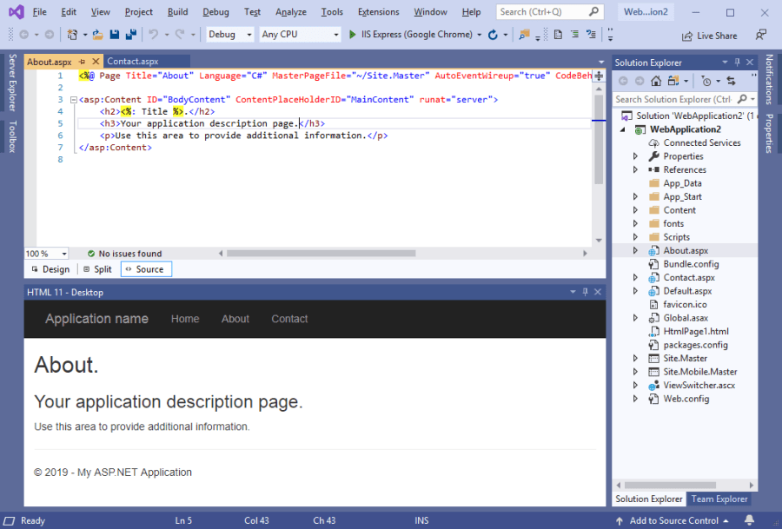
Task: Click the Live Share icon
Action: [x=686, y=36]
